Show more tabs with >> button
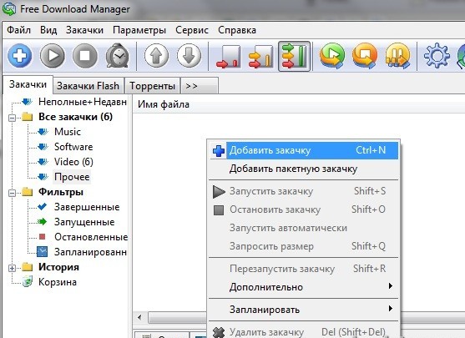The image size is (465, 338). [x=200, y=86]
